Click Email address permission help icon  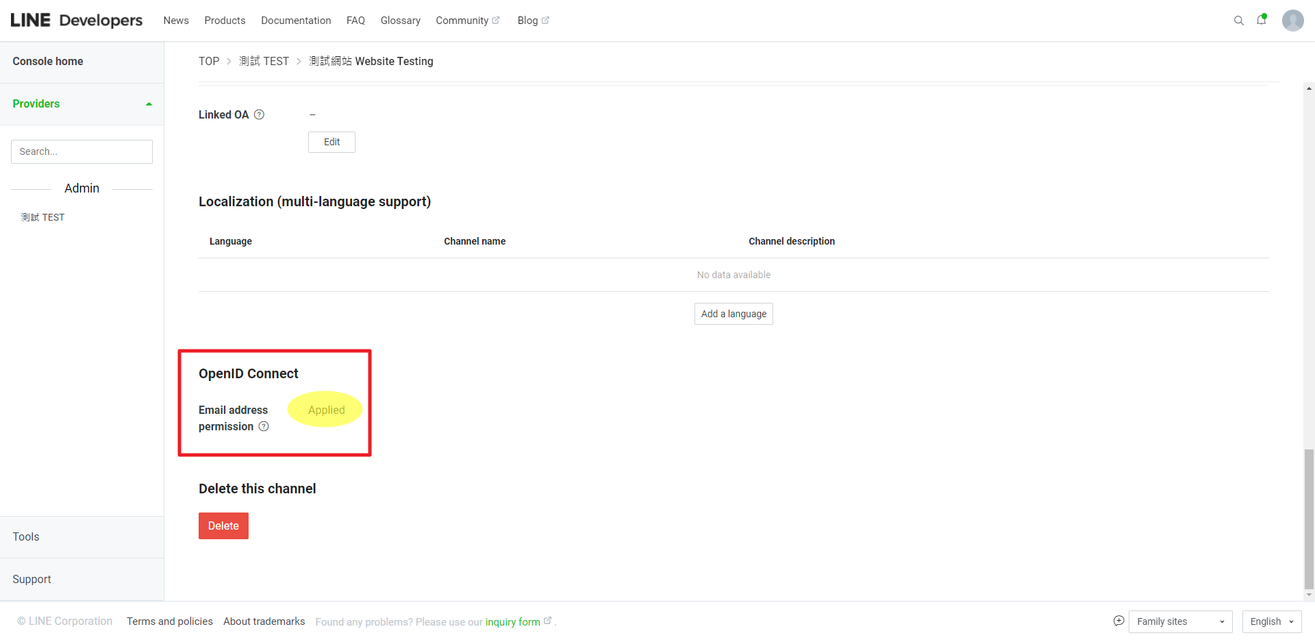[264, 427]
